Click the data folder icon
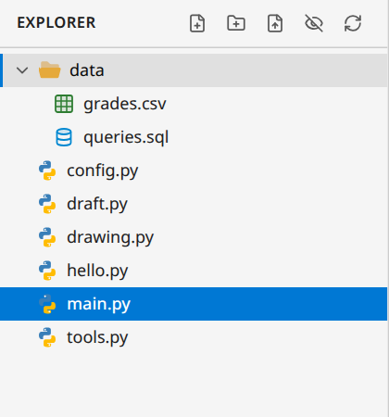Image resolution: width=389 pixels, height=417 pixels. [50, 69]
